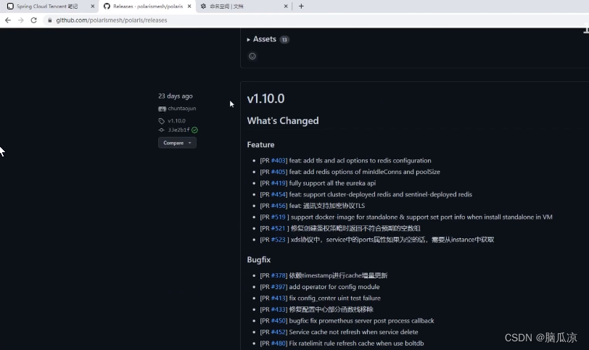Click the 'Feature' heading
This screenshot has height=350, width=589.
(x=260, y=145)
